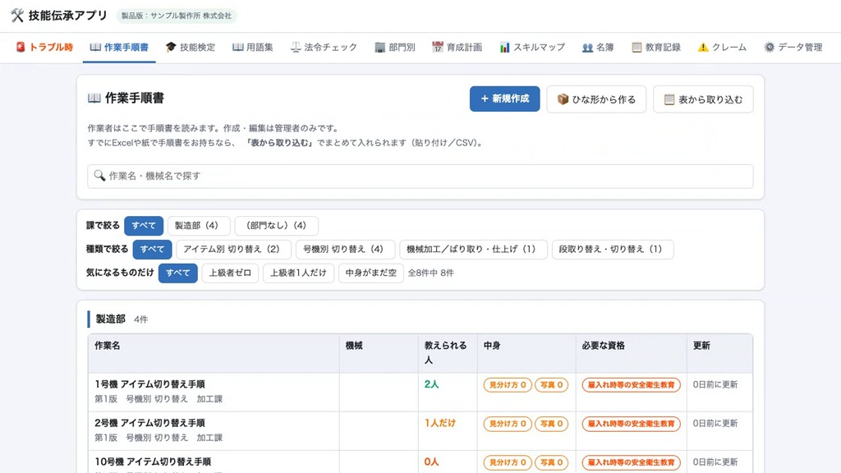Image resolution: width=841 pixels, height=473 pixels.
Task: Click the book icon on 作業手順書 tab
Action: (x=95, y=47)
